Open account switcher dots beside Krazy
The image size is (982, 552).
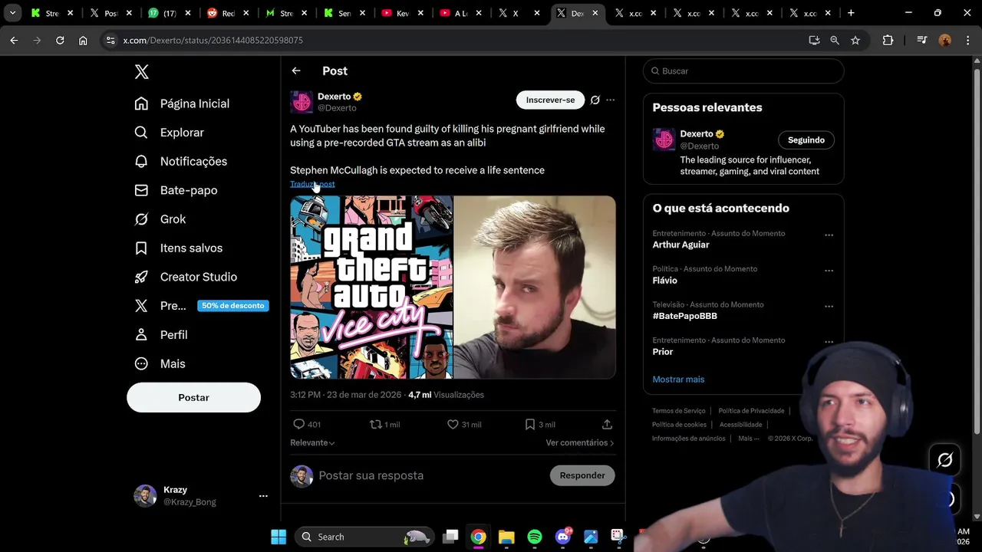(263, 496)
